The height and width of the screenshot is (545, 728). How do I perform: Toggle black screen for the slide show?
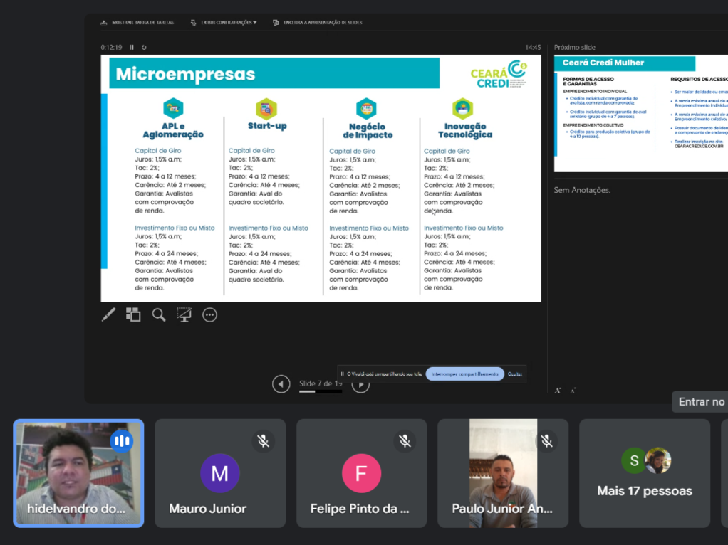(x=184, y=315)
